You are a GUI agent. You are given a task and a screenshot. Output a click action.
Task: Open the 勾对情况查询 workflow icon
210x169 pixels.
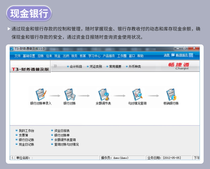coord(137,95)
